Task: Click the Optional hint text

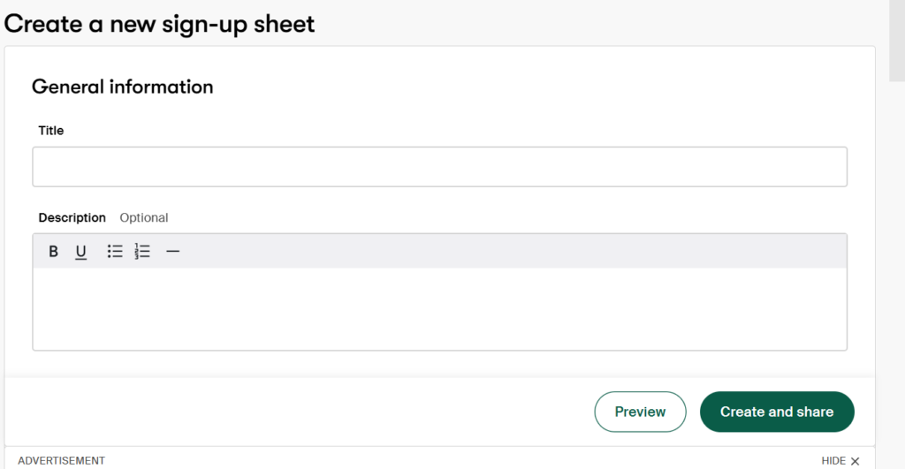Action: pyautogui.click(x=144, y=217)
